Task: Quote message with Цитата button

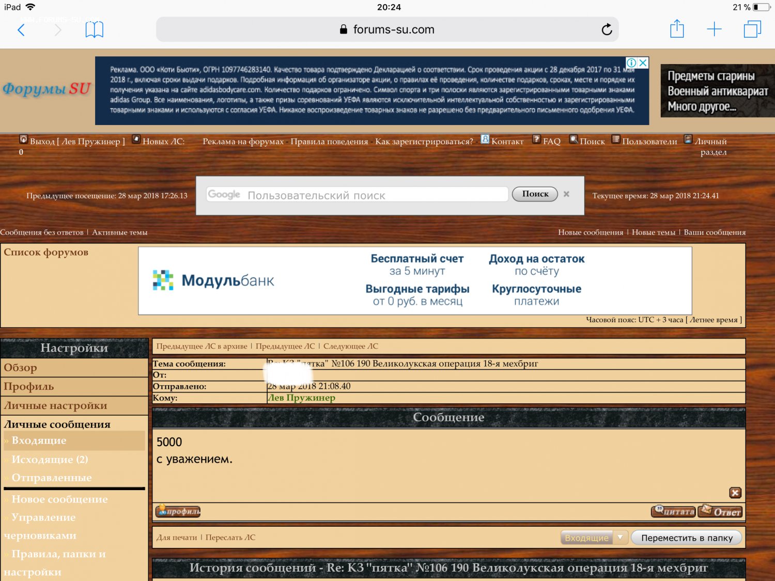Action: click(673, 511)
